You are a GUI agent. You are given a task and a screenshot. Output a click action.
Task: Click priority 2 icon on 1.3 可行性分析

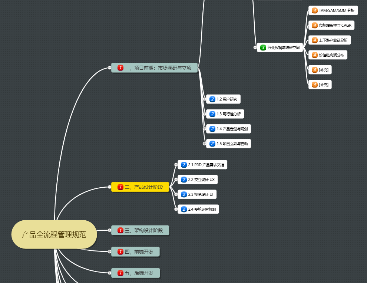point(212,114)
